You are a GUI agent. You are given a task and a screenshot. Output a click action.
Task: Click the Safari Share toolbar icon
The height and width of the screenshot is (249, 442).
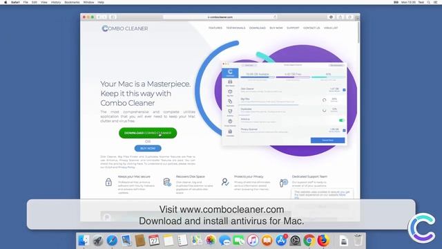point(340,17)
